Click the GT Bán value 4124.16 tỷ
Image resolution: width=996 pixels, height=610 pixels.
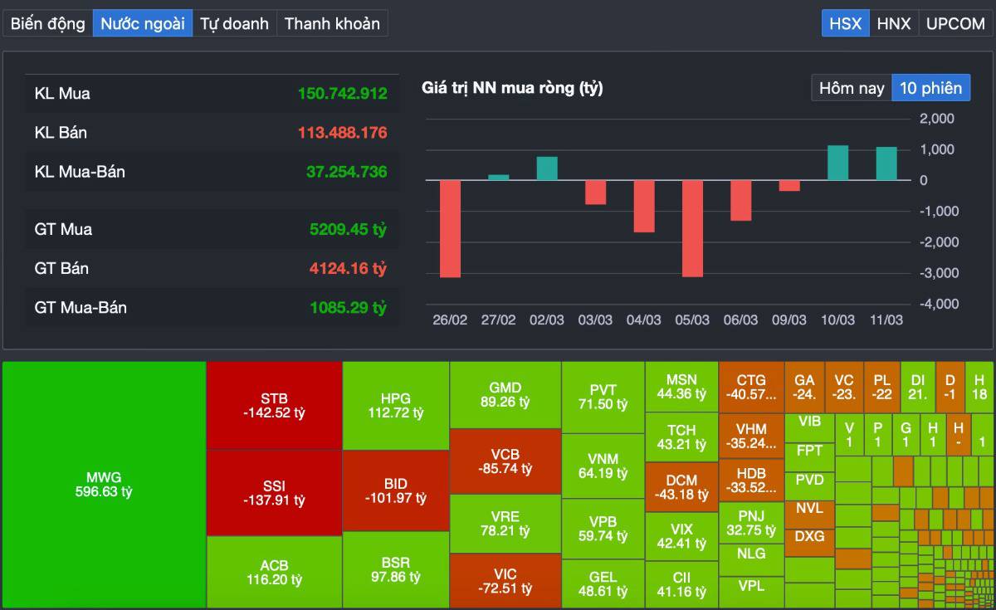point(349,268)
